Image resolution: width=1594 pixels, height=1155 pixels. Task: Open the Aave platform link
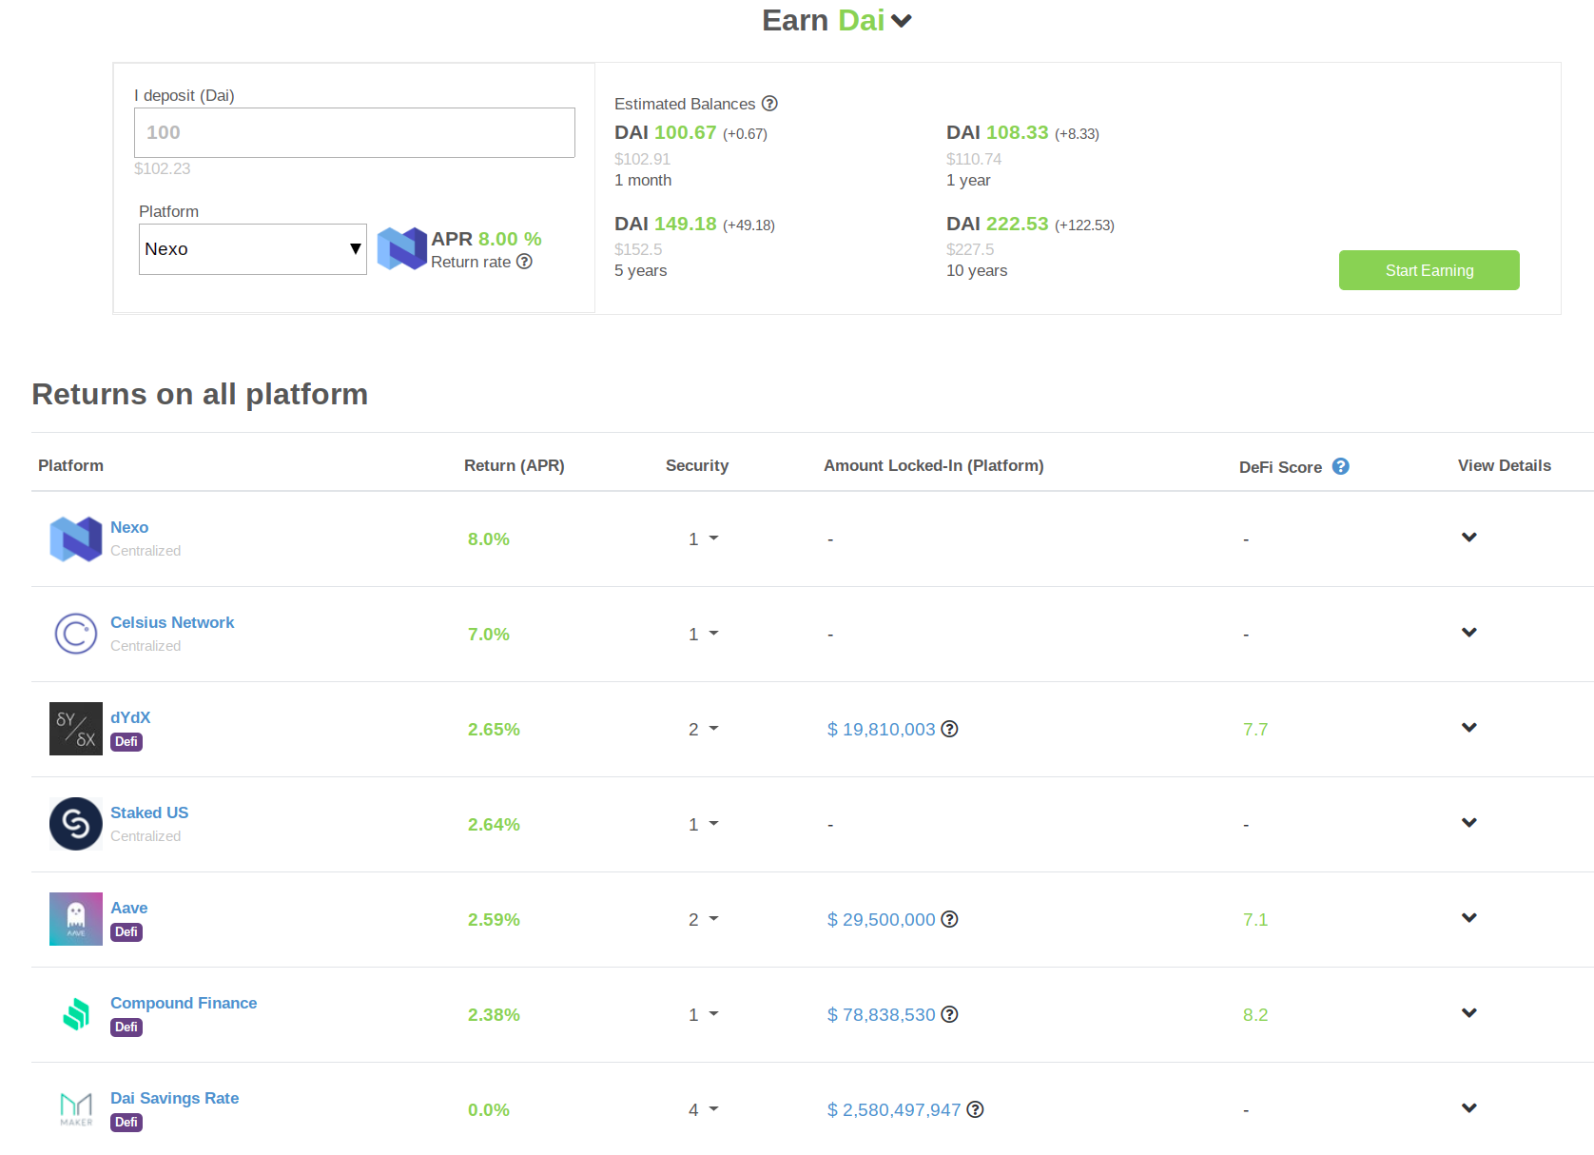coord(129,908)
